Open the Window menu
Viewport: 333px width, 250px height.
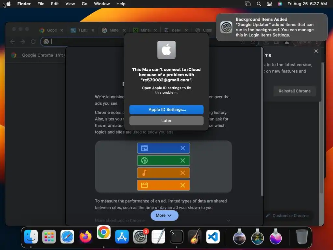coord(102,4)
